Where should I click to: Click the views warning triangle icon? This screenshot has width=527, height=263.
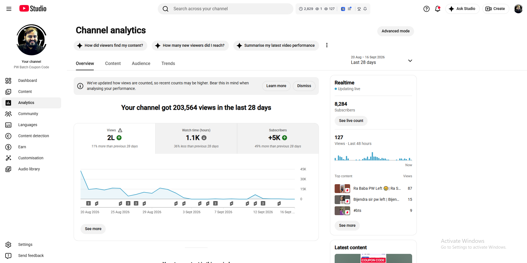tap(120, 130)
